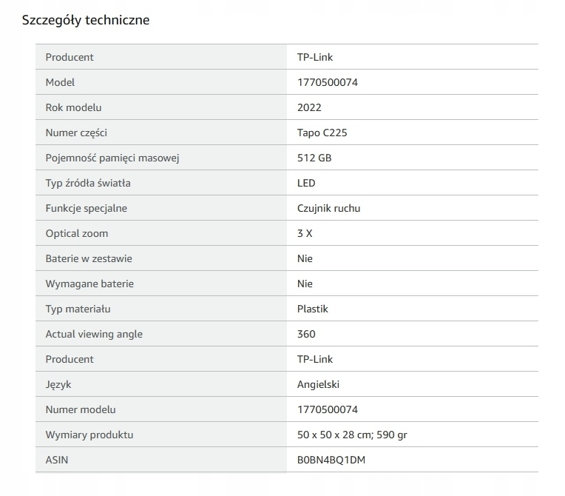565x496 pixels.
Task: Select the Angielski language value
Action: tap(318, 384)
